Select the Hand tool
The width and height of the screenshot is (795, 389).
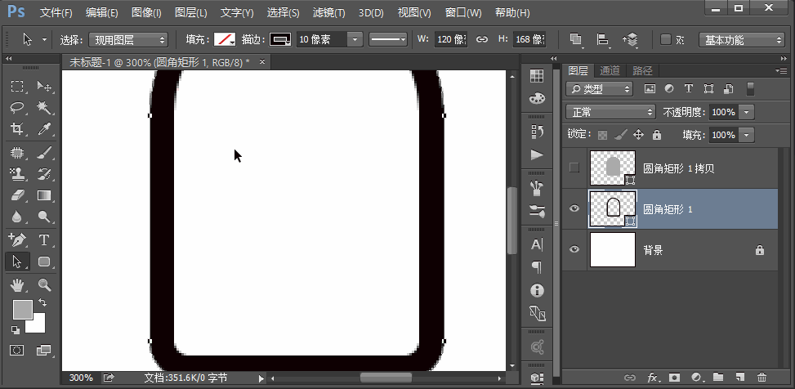coord(17,284)
